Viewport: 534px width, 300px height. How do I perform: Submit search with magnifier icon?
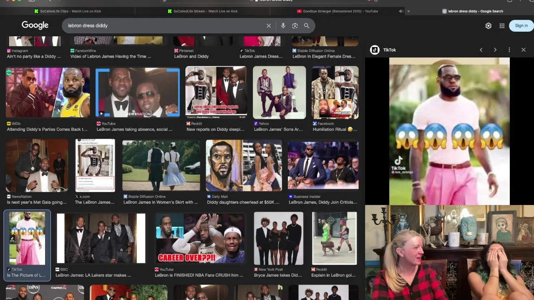click(307, 26)
